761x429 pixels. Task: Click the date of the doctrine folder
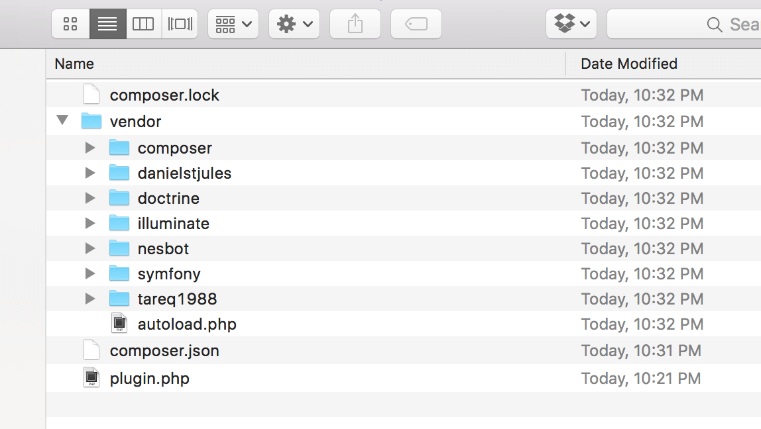pos(642,198)
